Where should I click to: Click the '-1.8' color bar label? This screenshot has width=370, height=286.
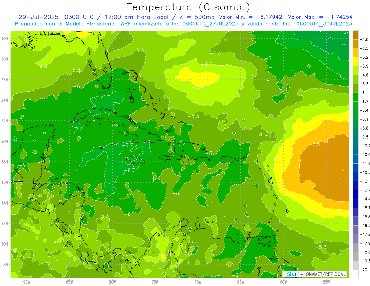[x=365, y=39]
